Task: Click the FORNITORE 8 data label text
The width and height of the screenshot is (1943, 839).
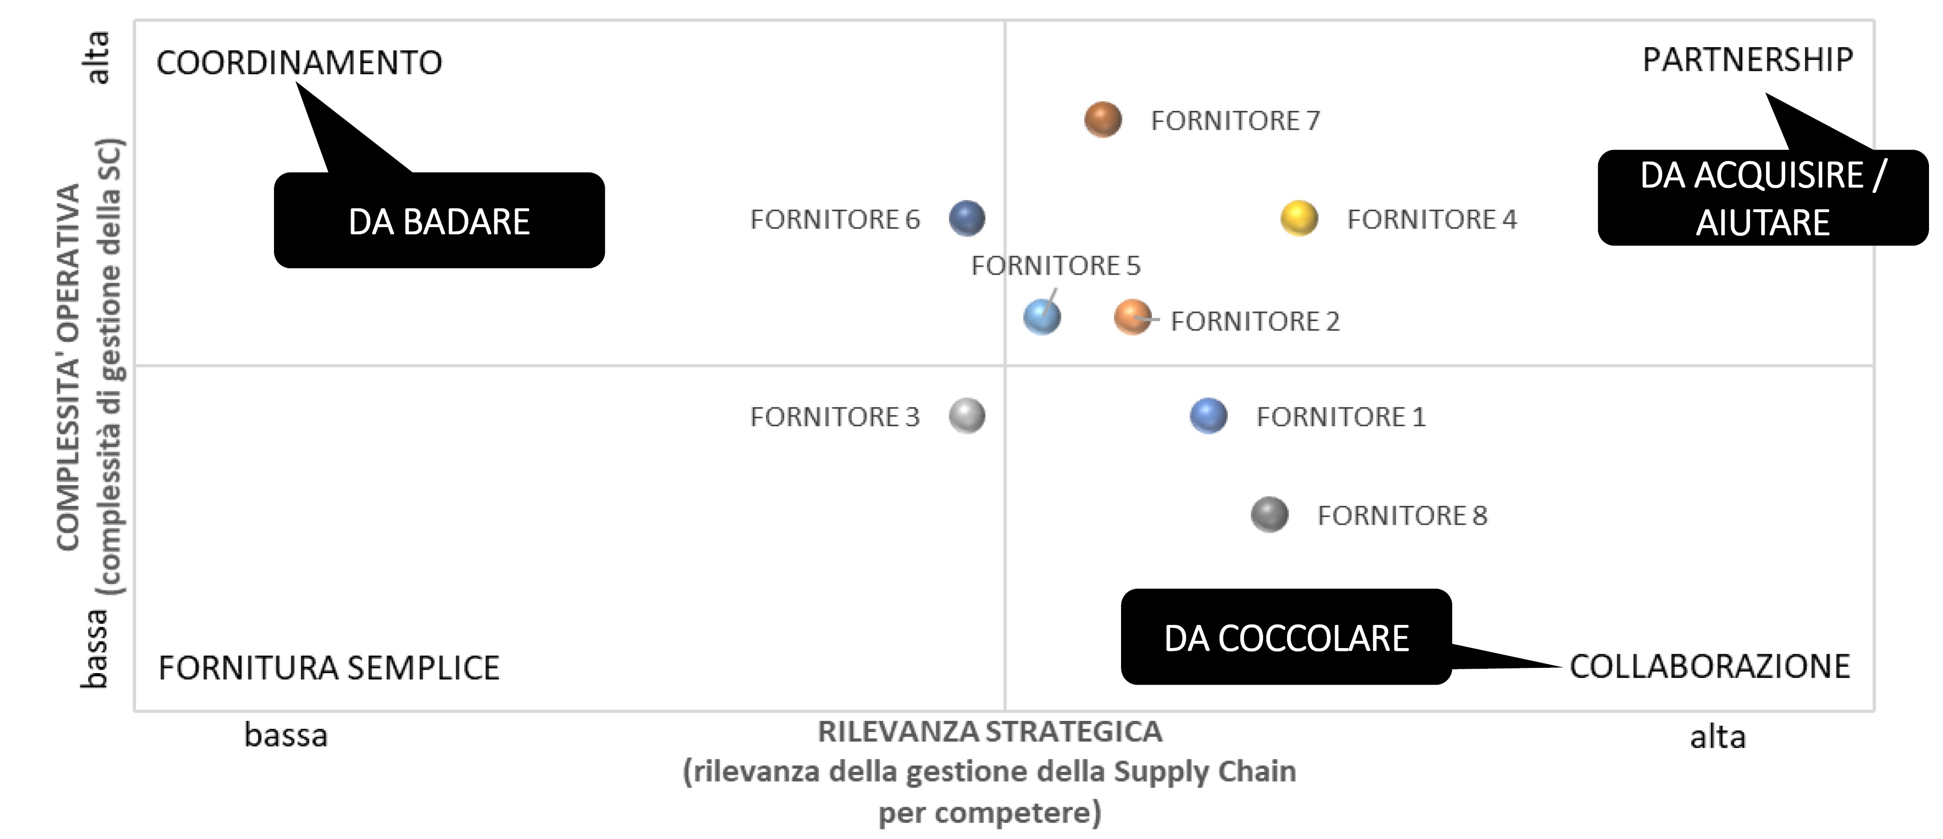Action: pos(1402,515)
